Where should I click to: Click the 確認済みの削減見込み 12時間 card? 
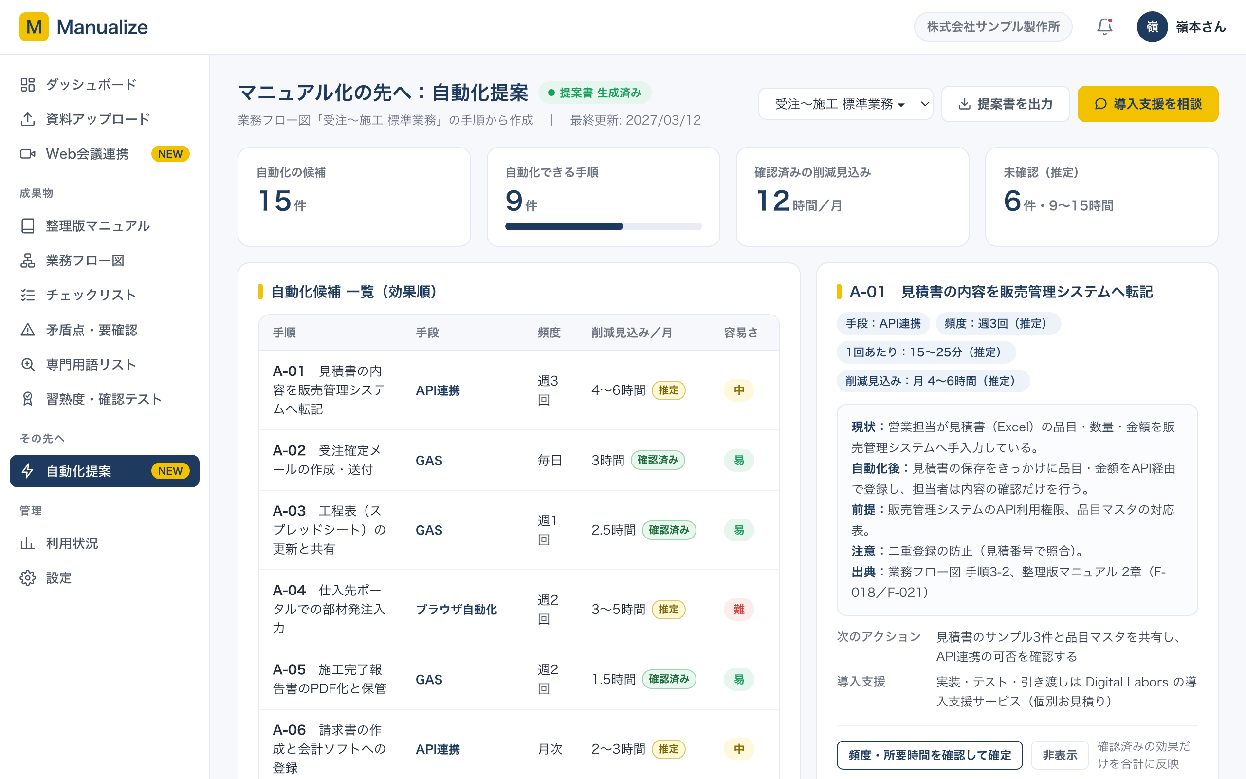[x=852, y=197]
